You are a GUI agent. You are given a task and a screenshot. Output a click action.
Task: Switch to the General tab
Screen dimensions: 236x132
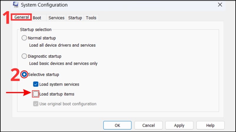[22, 17]
